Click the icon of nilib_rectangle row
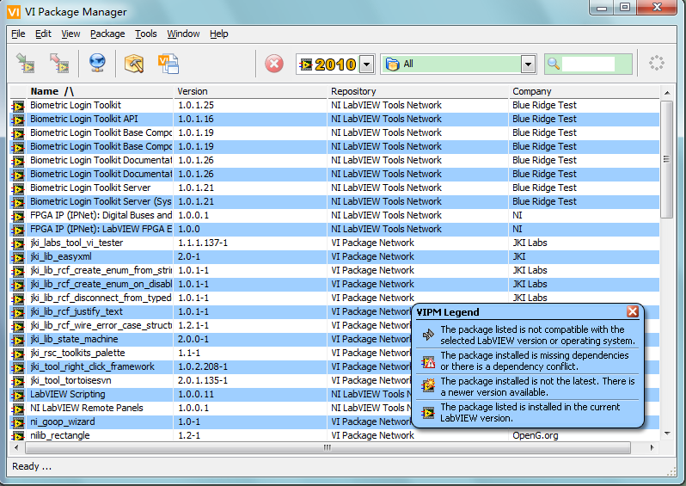Screen dimensions: 686x486 [x=18, y=435]
